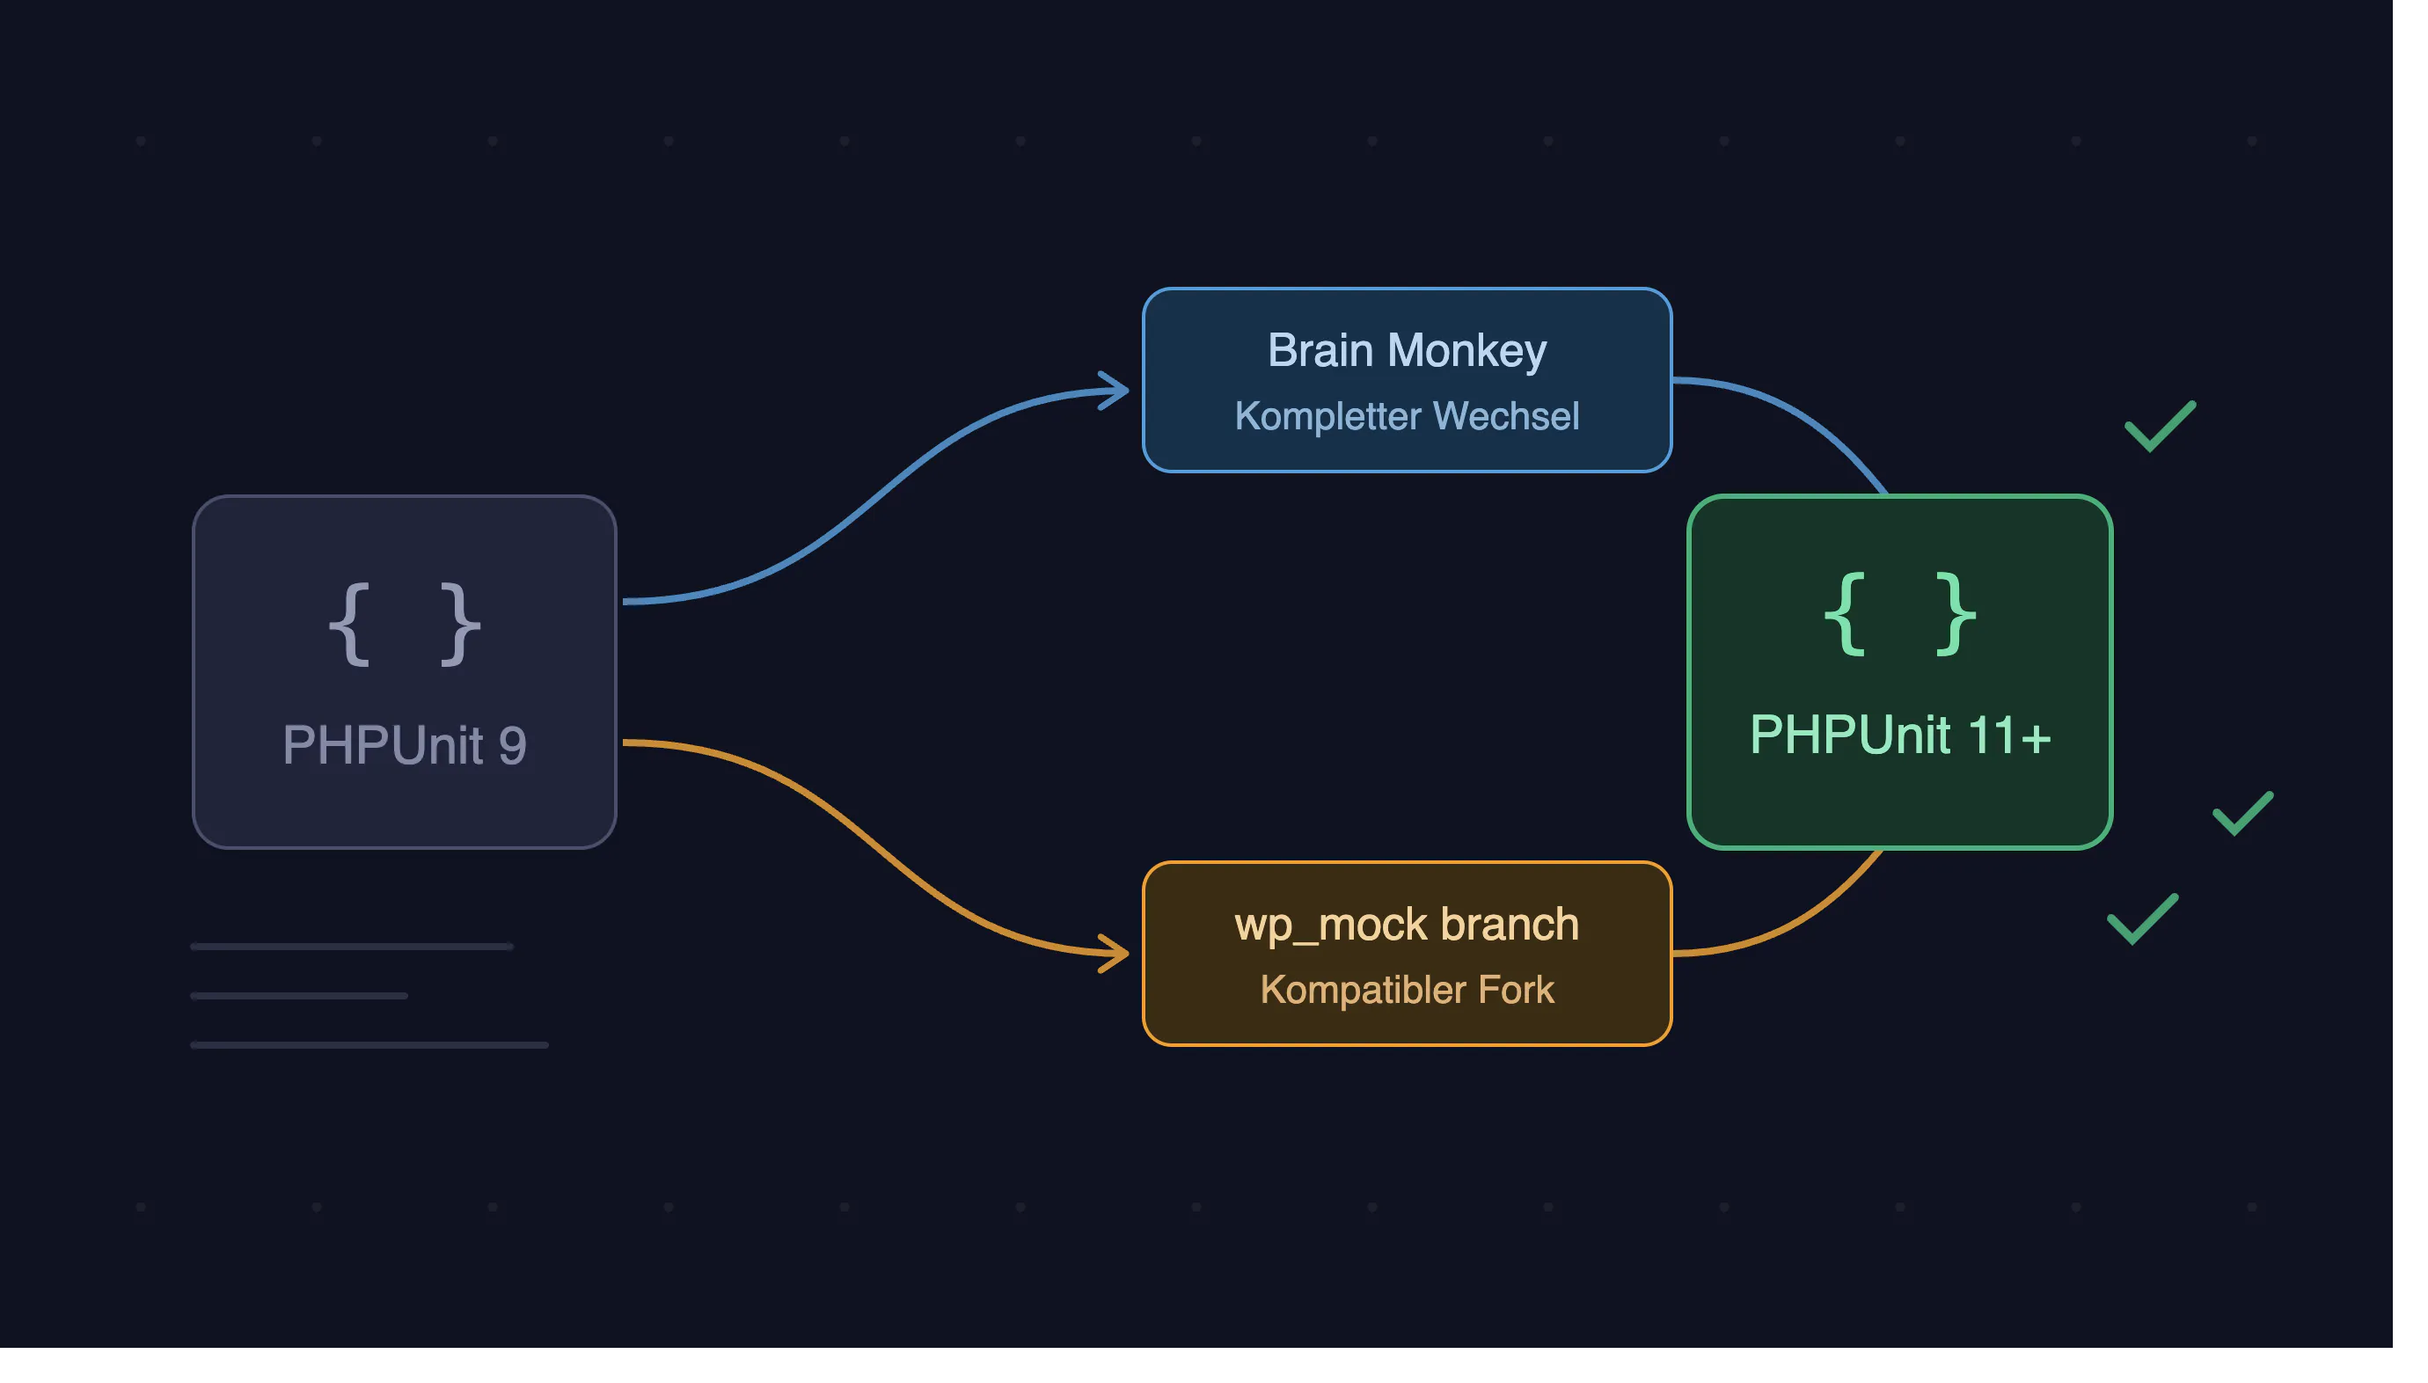Click the green checkmark nearest Brain Monkey
This screenshot has width=2428, height=1383.
2160,427
